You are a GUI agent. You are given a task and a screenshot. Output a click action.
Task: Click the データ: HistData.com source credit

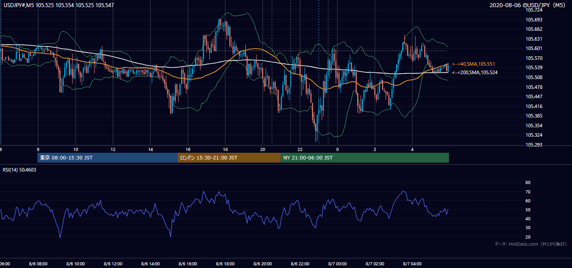coord(531,244)
